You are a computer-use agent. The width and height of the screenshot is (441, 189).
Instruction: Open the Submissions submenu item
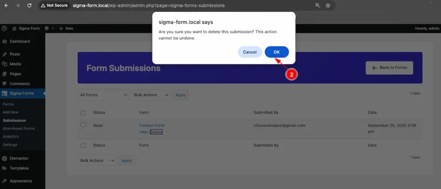[14, 121]
